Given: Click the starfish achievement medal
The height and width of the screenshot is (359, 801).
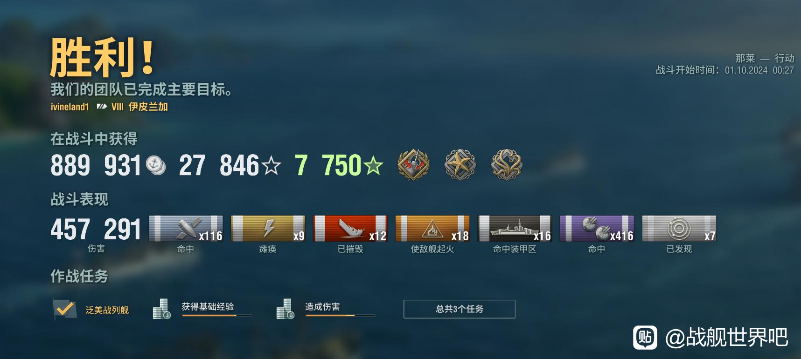Looking at the screenshot, I should 460,164.
